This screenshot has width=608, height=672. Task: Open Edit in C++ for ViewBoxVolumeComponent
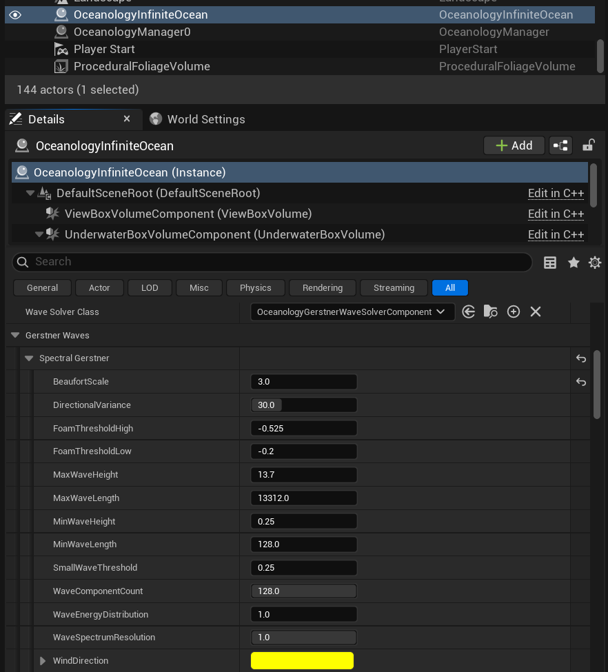(556, 214)
